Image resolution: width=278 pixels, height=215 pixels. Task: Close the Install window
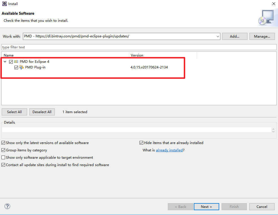(x=273, y=4)
